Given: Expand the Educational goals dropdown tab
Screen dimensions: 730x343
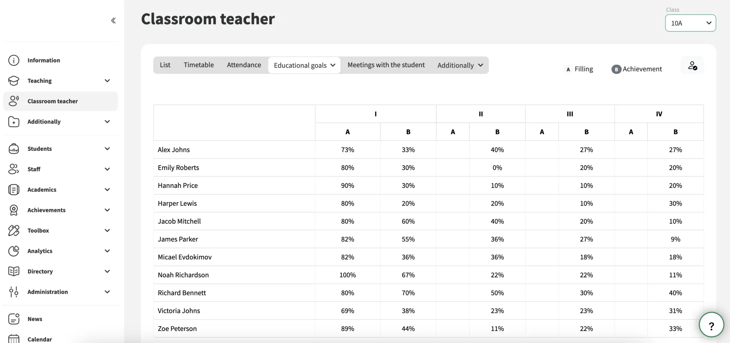Looking at the screenshot, I should (304, 65).
